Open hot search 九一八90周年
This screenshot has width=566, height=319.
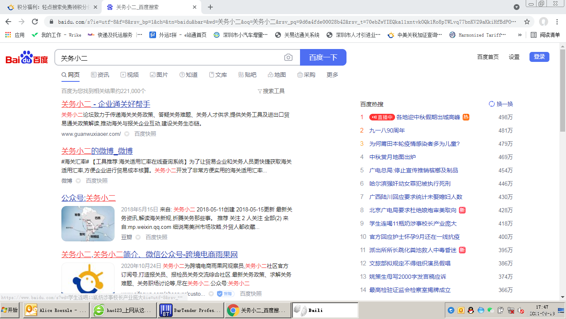pos(387,130)
